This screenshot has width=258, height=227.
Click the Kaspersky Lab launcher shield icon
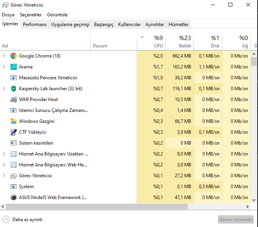pyautogui.click(x=14, y=89)
